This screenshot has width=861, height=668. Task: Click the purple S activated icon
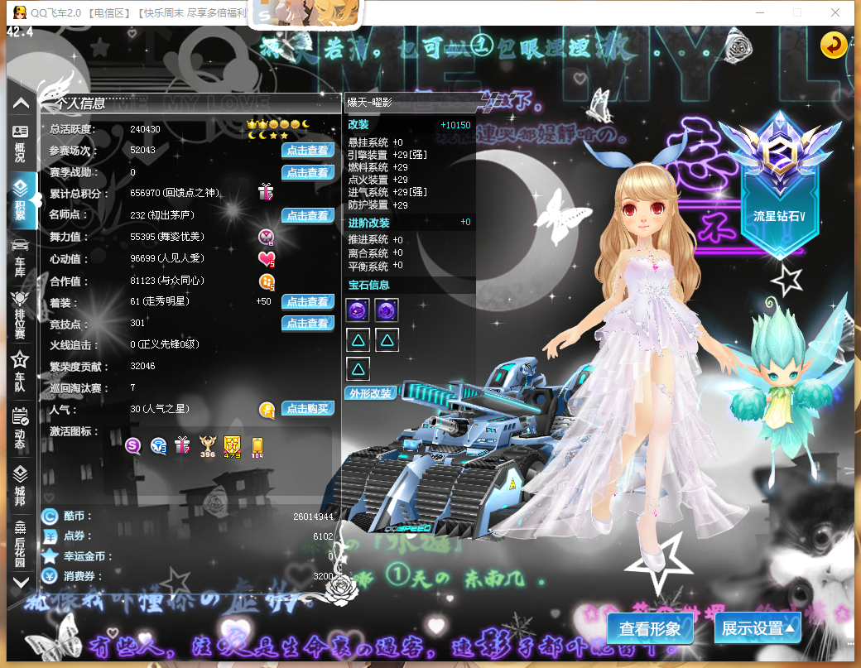(x=133, y=445)
